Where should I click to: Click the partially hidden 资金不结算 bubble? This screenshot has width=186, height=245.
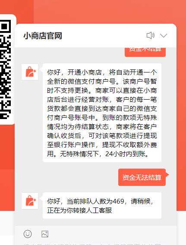click(145, 52)
